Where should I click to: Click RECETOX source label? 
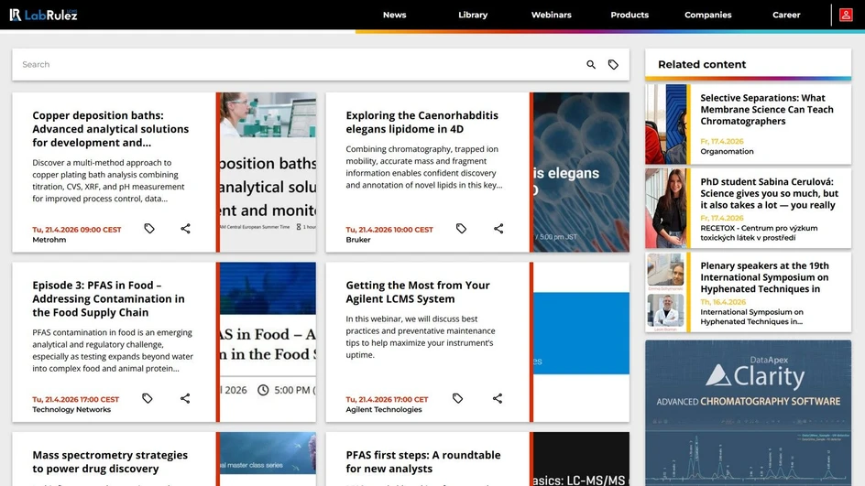coord(759,232)
